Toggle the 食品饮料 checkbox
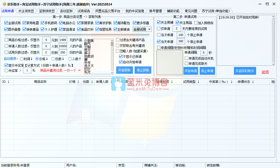Image resolution: width=280 pixels, height=168 pixels. (79, 29)
